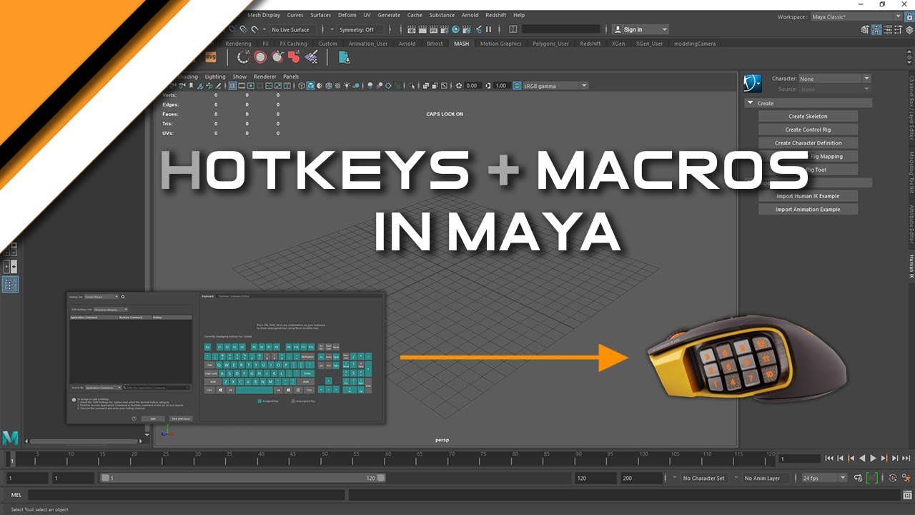Viewport: 915px width, 515px height.
Task: Open the HumanIK Character dropdown
Action: 834,79
